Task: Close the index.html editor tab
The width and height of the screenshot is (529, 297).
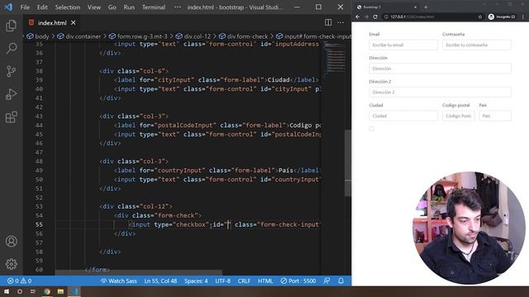Action: click(x=74, y=22)
